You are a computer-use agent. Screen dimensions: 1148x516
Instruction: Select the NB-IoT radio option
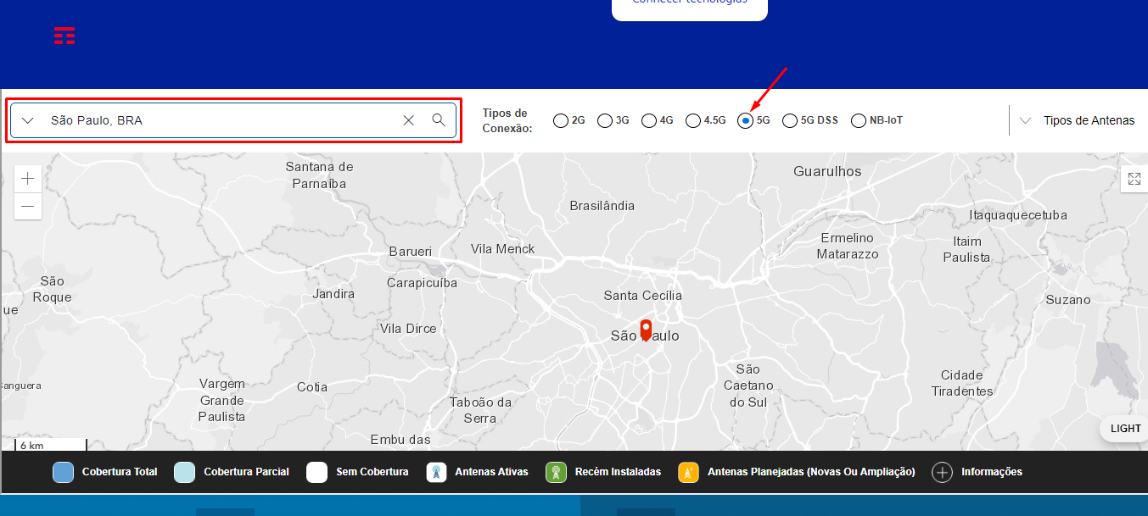click(859, 120)
